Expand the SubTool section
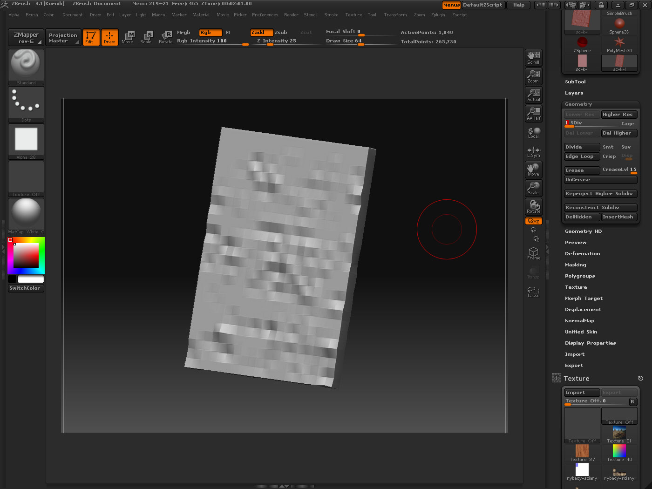This screenshot has width=652, height=489. (575, 82)
